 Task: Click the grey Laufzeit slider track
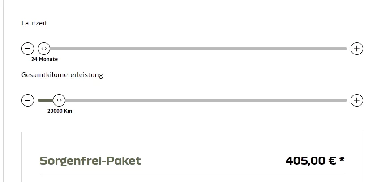click(197, 49)
